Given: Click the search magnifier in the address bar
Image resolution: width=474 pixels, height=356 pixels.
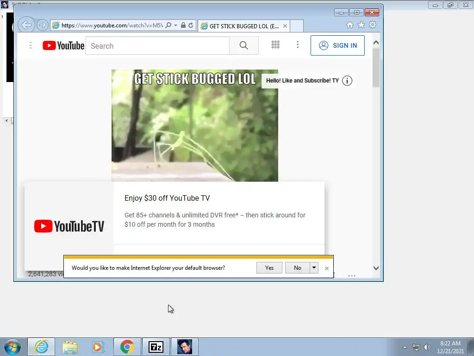Looking at the screenshot, I should (x=168, y=25).
